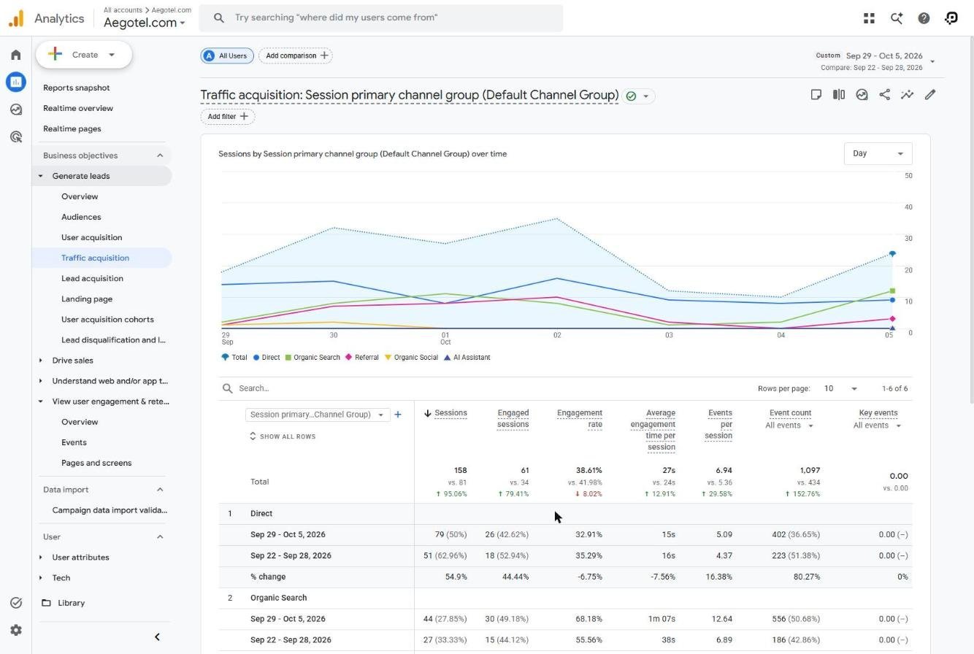The width and height of the screenshot is (974, 654).
Task: Add a dimension with the blue plus icon
Action: point(398,415)
